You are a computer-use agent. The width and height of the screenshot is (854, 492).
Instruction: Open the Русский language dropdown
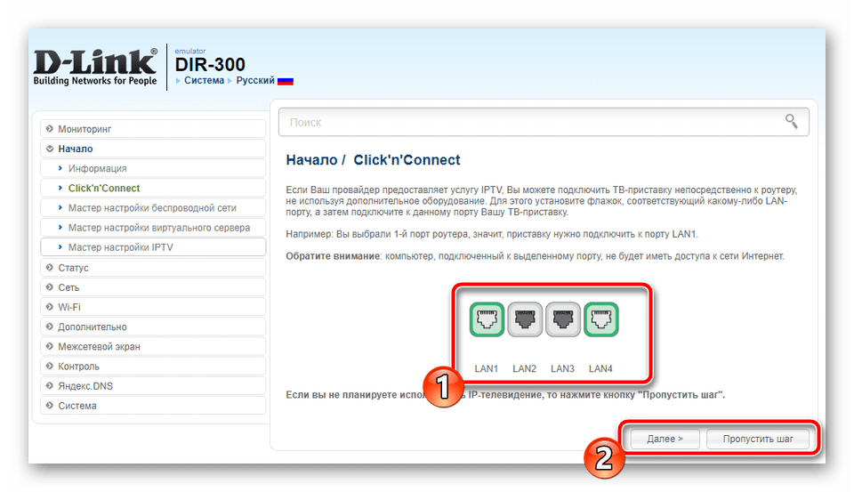[x=255, y=80]
